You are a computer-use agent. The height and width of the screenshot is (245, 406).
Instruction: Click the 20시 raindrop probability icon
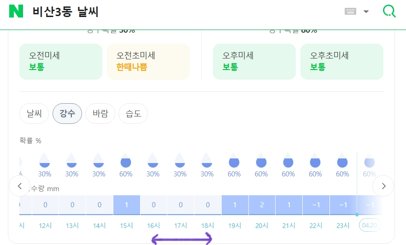point(261,160)
